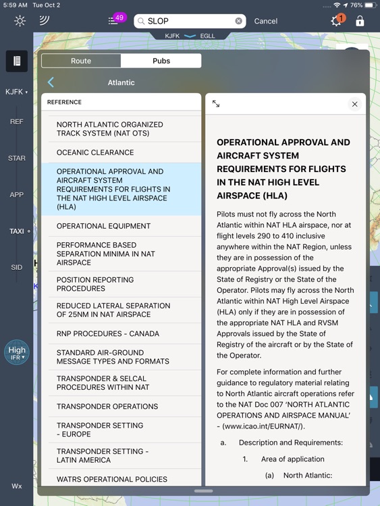Select APP in the sidebar
The width and height of the screenshot is (380, 506).
16,194
